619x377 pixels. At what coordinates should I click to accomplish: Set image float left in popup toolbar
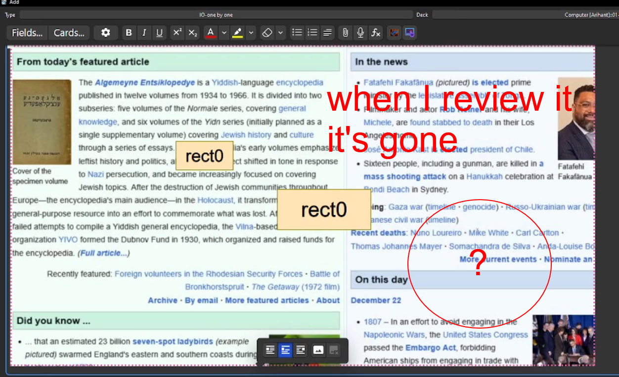pyautogui.click(x=270, y=350)
